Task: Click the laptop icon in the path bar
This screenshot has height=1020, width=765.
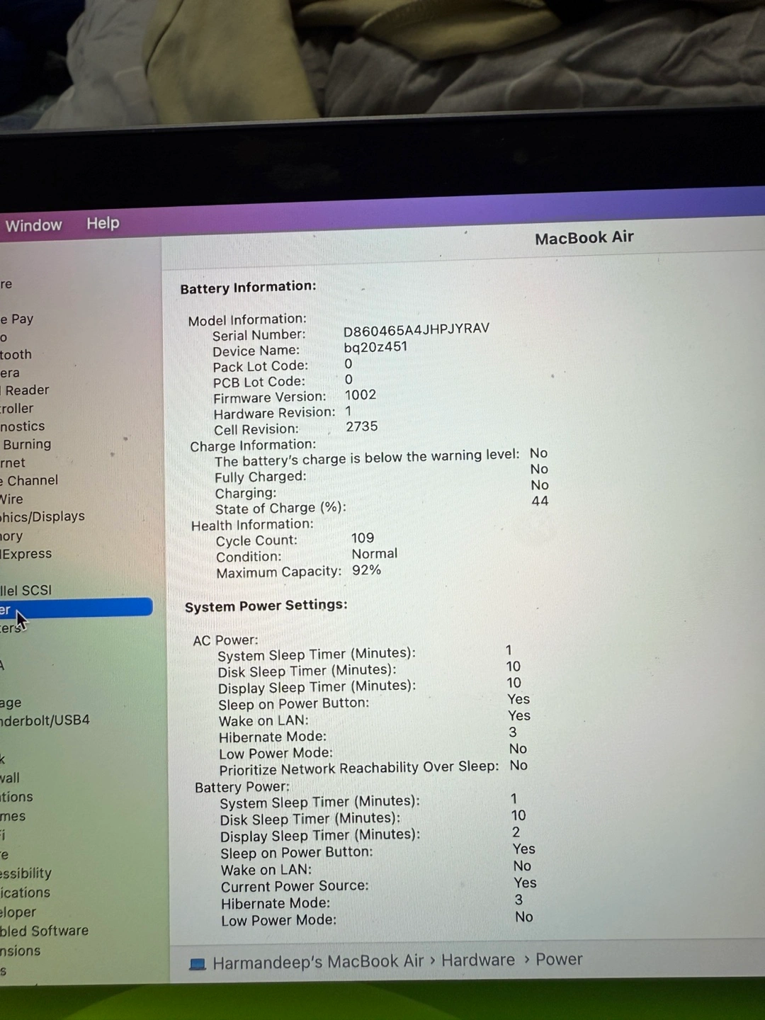Action: point(198,964)
